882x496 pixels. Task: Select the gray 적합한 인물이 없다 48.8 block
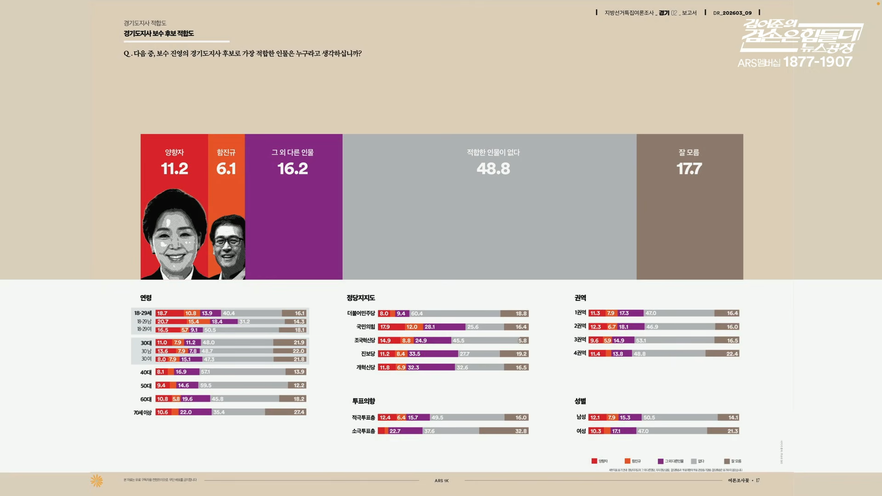pyautogui.click(x=489, y=207)
